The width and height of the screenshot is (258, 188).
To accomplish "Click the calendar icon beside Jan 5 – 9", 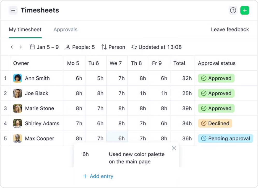I will coord(32,47).
